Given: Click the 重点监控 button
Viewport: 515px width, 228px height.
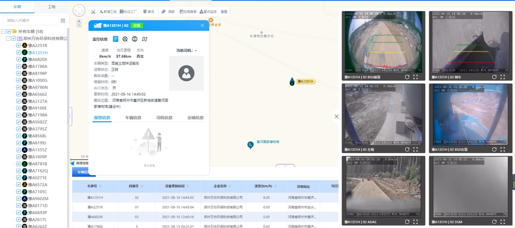Looking at the screenshot, I should pos(208,12).
